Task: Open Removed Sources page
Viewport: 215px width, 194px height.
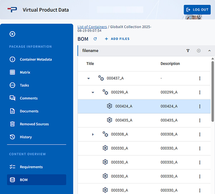Action: click(x=34, y=124)
